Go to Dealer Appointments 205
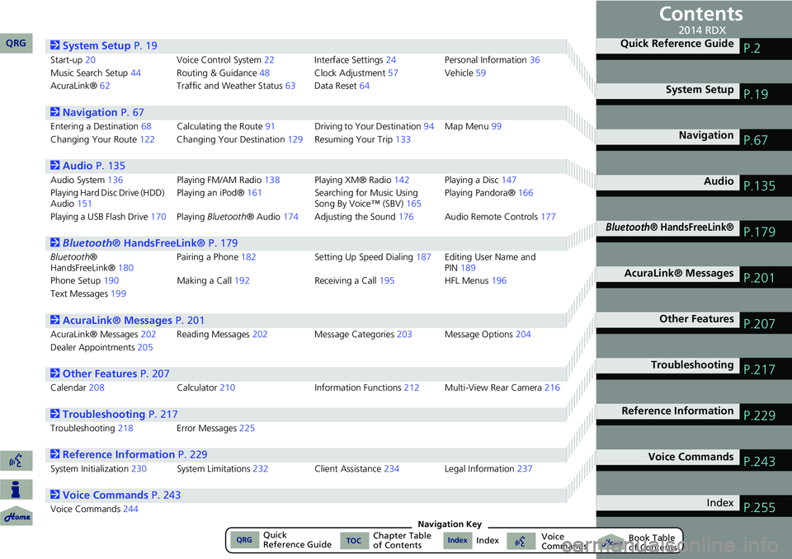Image resolution: width=792 pixels, height=559 pixels. 101,347
